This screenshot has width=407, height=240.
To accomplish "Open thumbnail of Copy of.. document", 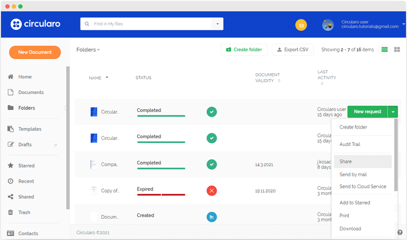I will point(94,191).
